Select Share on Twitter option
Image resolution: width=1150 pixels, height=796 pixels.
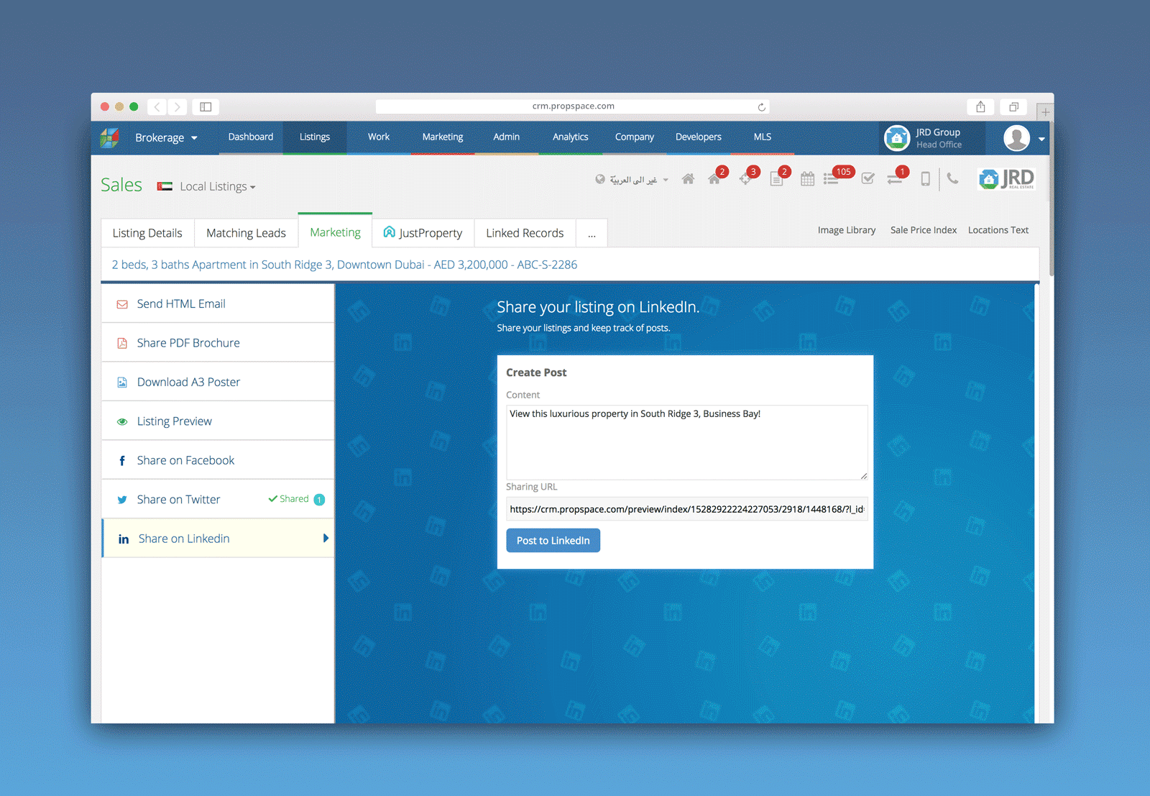tap(218, 500)
